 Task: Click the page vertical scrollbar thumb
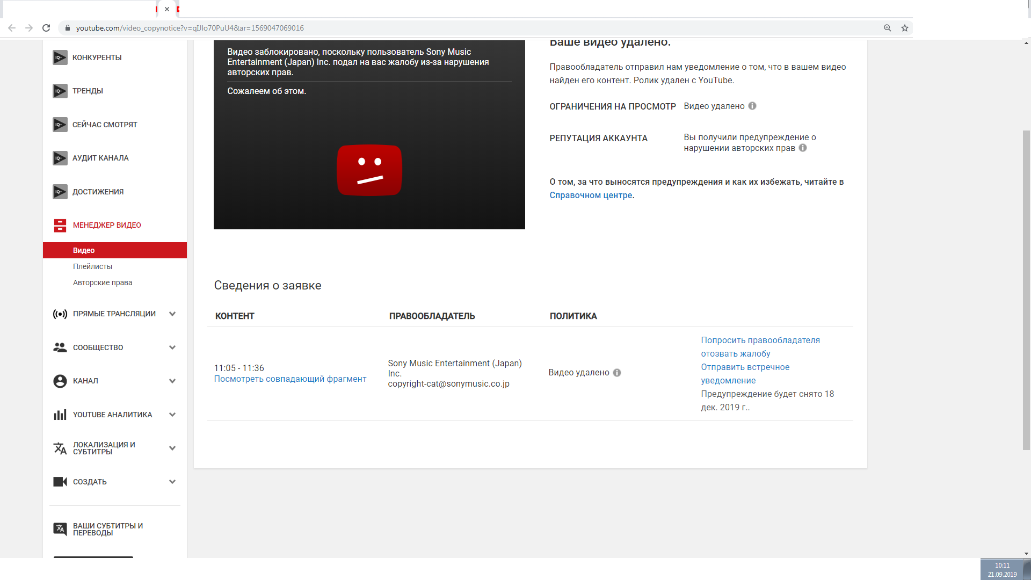1026,290
